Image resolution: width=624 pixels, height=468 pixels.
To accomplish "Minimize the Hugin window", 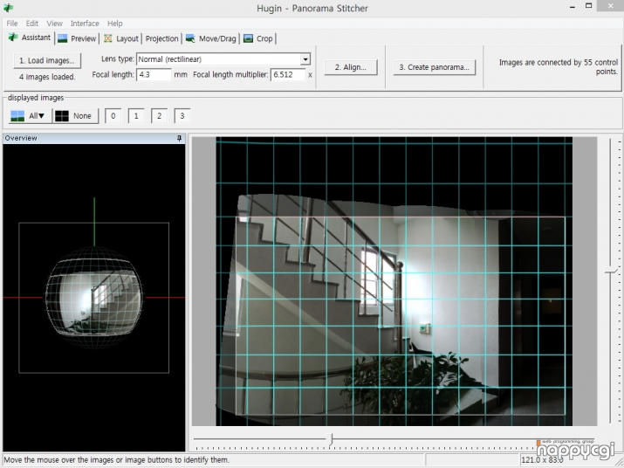I will [x=573, y=7].
